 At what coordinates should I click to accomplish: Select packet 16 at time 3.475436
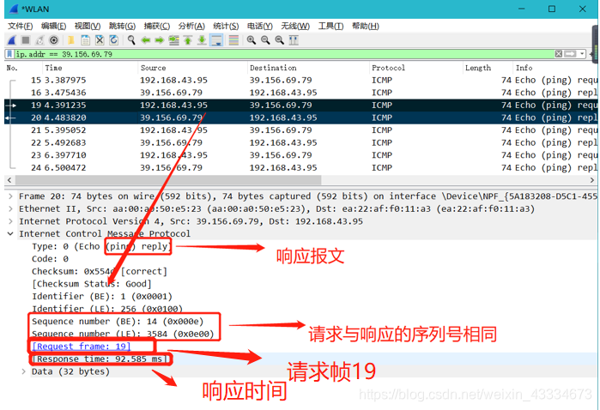300,93
